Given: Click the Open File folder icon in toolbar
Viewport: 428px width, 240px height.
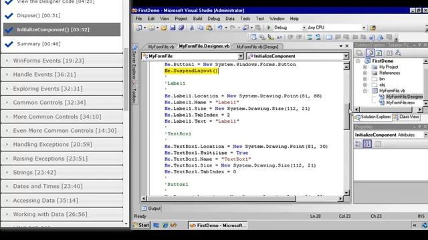Looking at the screenshot, I should point(164,28).
